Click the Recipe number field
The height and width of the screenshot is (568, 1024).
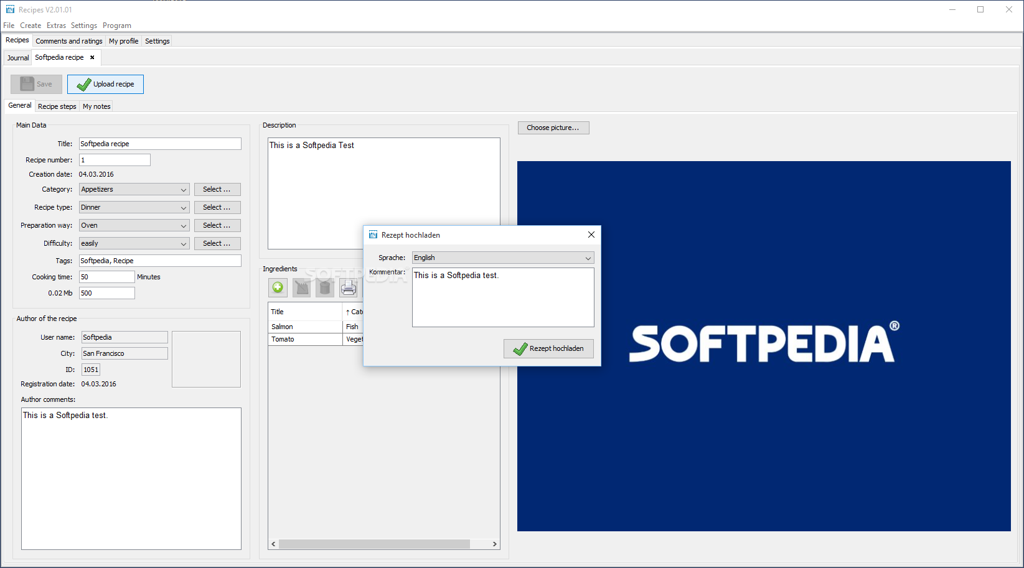(115, 160)
